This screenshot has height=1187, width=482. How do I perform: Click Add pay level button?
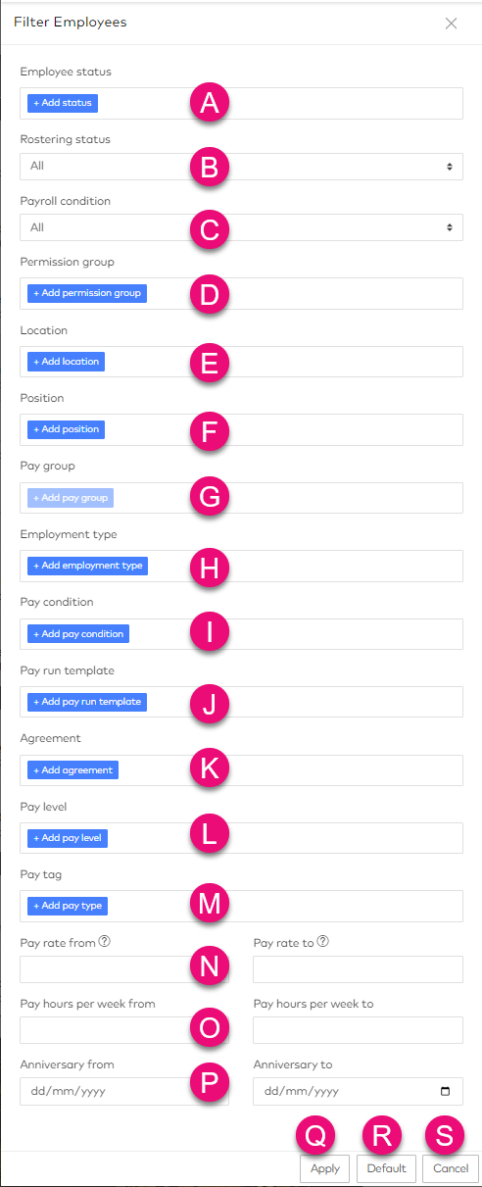[68, 838]
